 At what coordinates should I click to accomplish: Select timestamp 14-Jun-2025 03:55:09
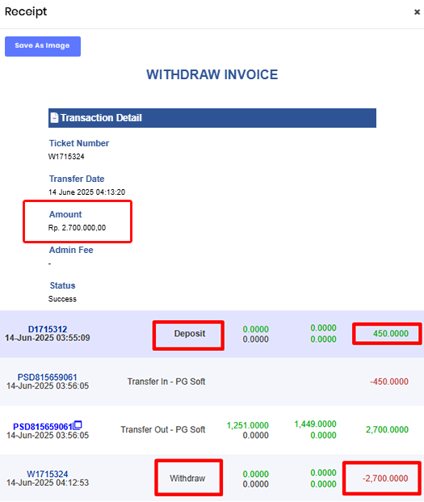(48, 338)
